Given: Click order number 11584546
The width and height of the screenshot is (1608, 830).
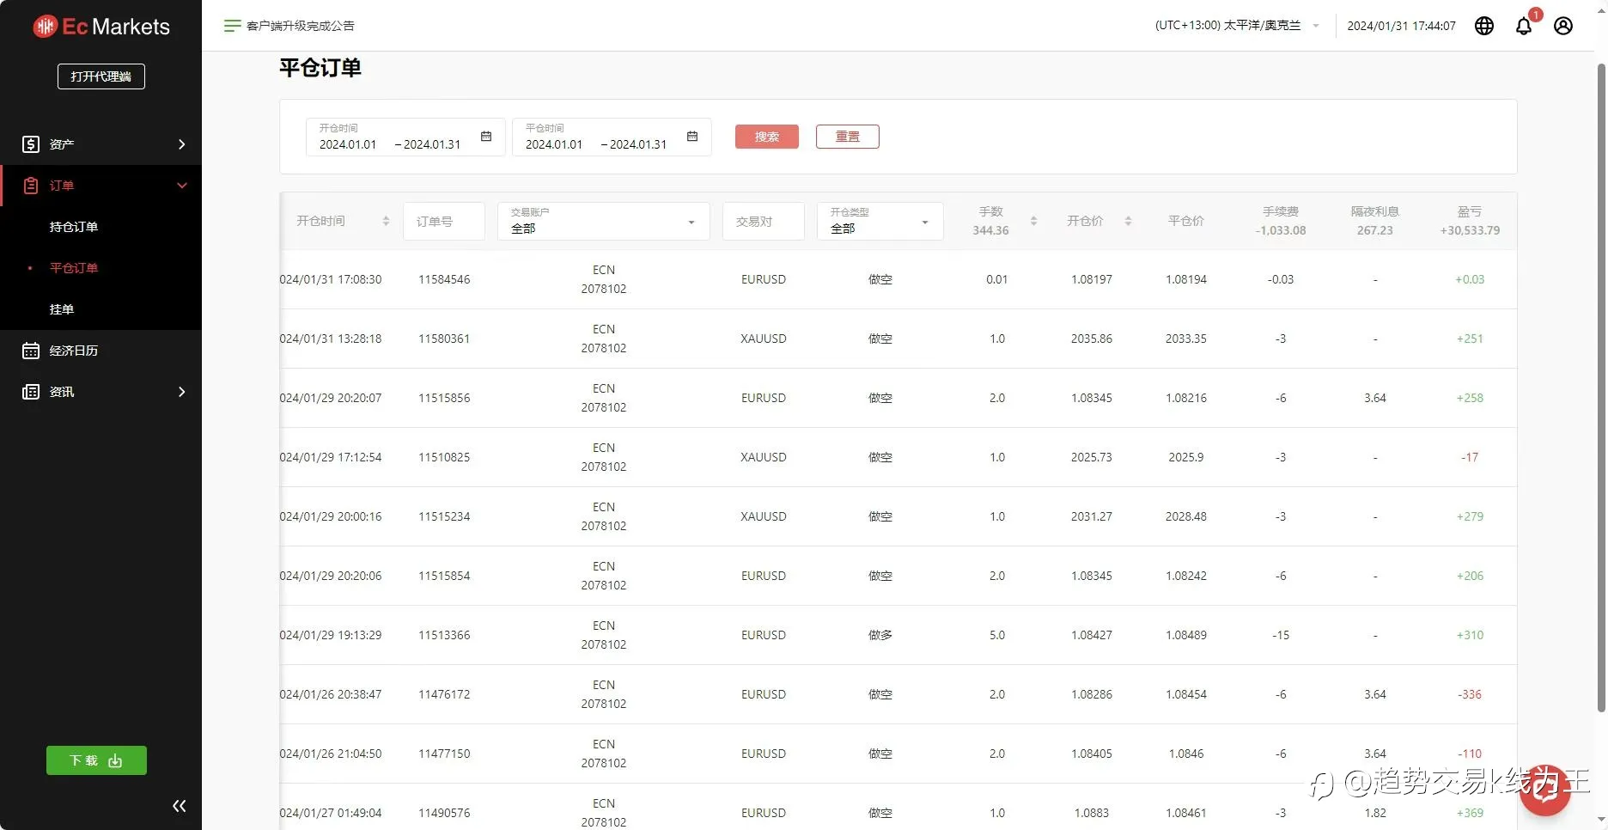Looking at the screenshot, I should tap(444, 279).
